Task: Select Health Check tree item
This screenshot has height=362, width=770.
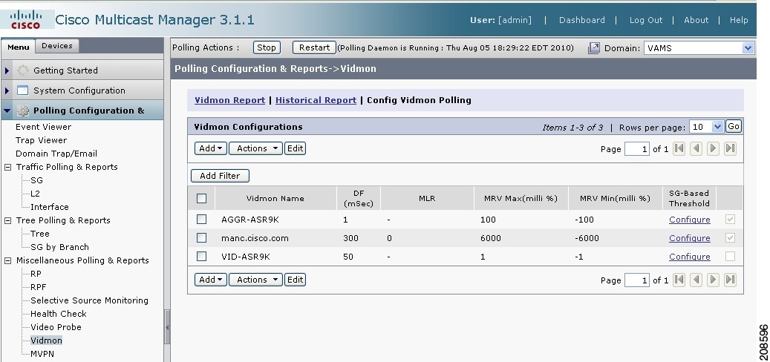Action: point(59,314)
